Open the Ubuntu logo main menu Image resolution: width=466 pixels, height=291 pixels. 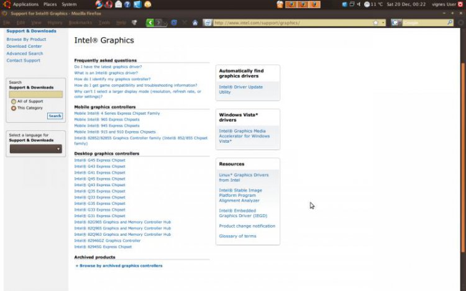7,4
